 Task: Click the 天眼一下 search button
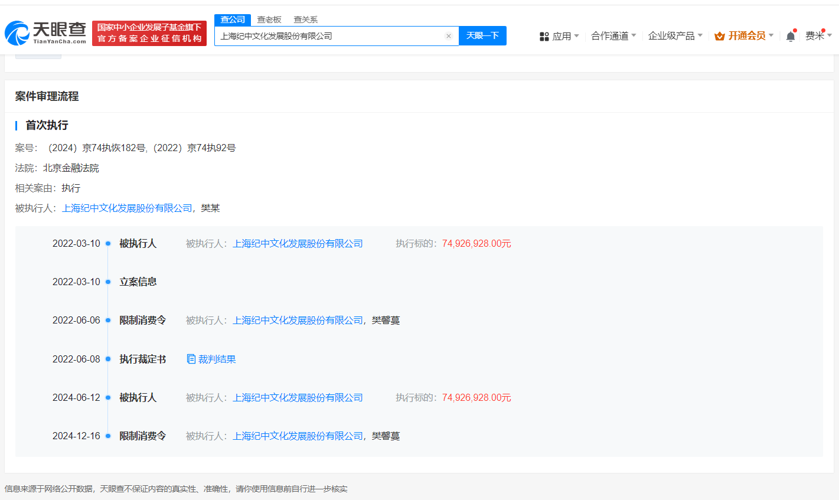pyautogui.click(x=482, y=36)
